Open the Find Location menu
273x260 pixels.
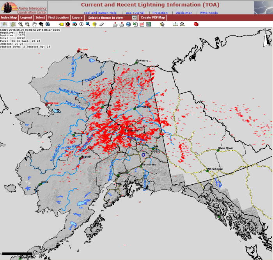pyautogui.click(x=58, y=18)
